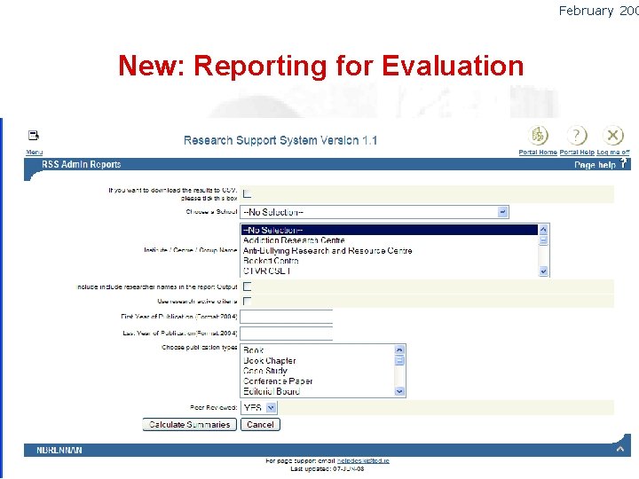The image size is (639, 479).
Task: Click the helpdesk email link in footer
Action: 363,460
